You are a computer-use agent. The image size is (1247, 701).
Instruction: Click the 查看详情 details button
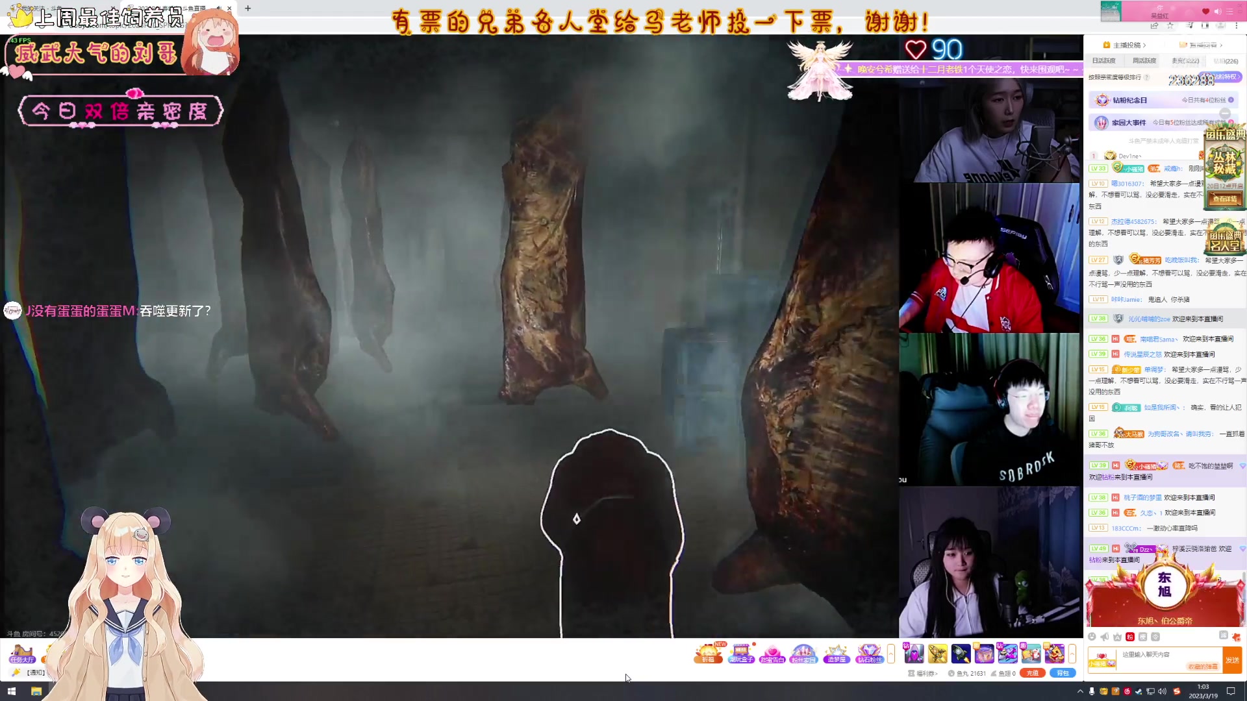[1224, 199]
